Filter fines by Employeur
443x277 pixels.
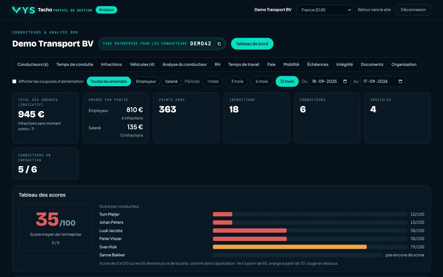[146, 82]
